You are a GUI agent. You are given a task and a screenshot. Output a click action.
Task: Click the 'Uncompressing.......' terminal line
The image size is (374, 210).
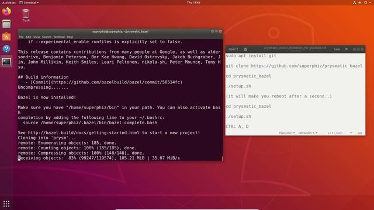[x=43, y=87]
